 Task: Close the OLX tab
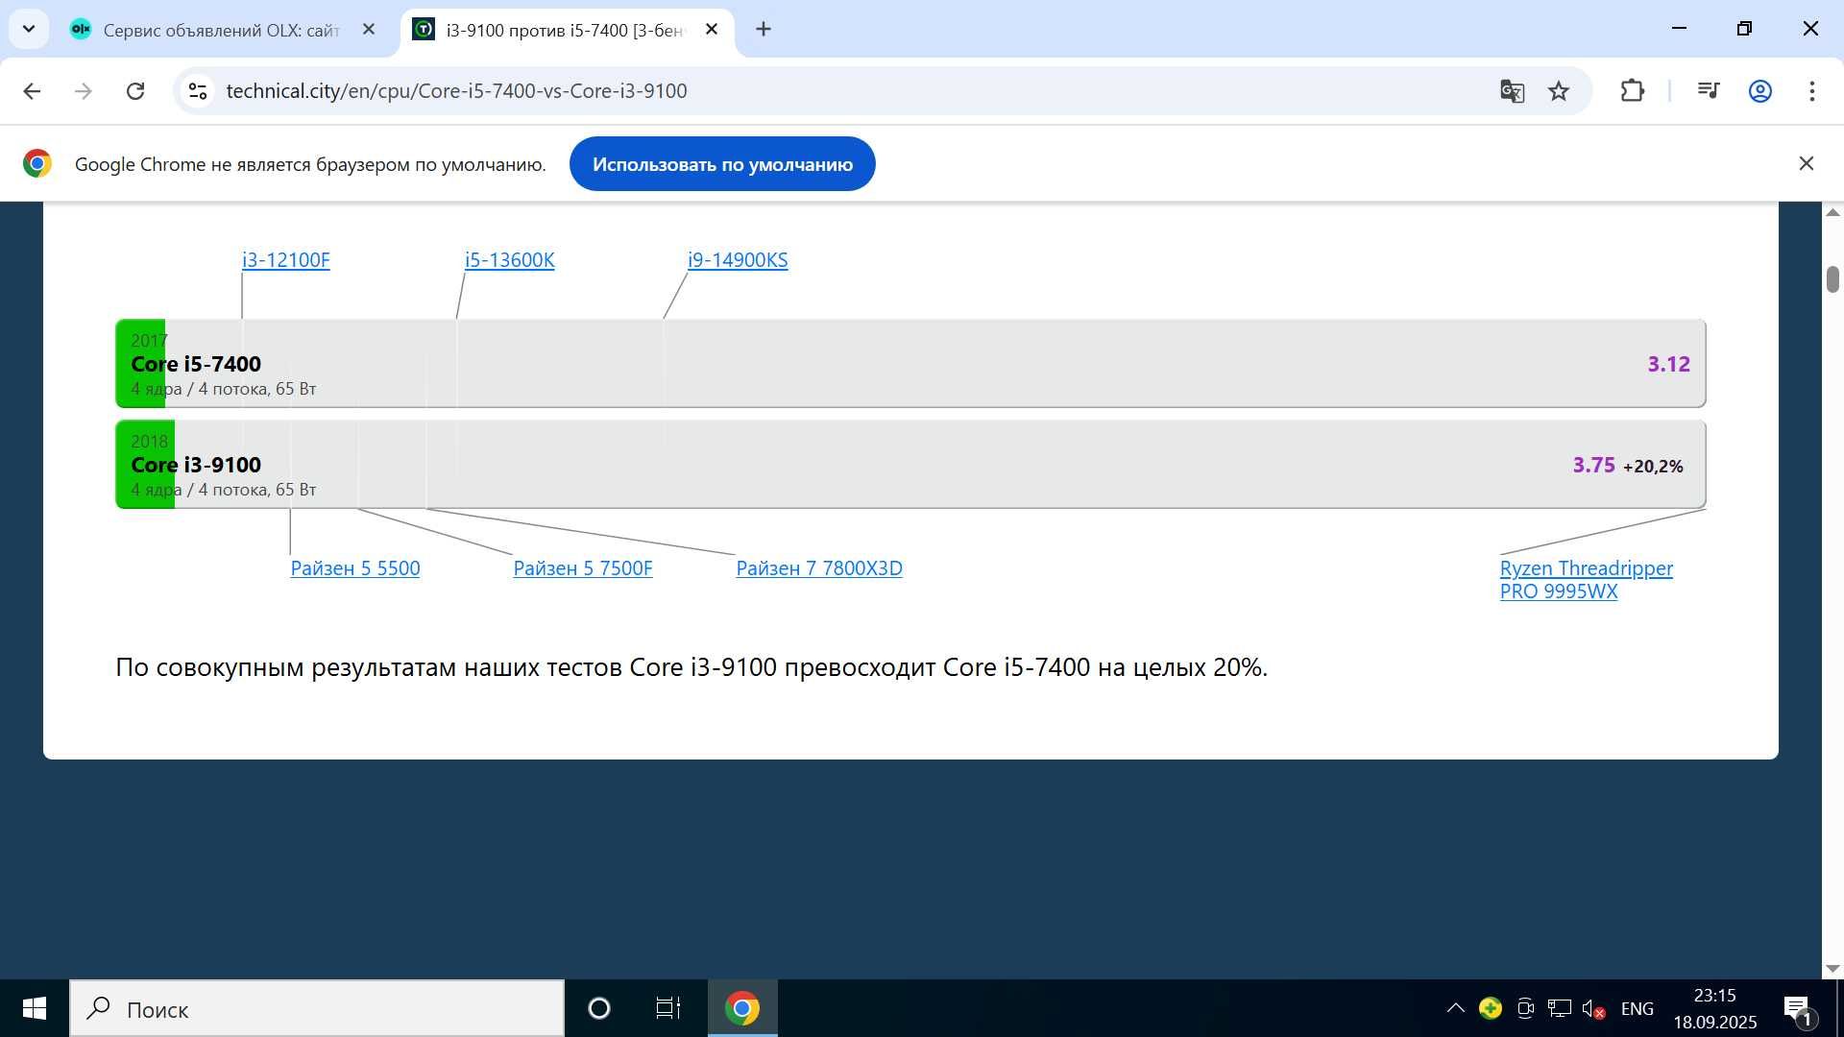(x=369, y=30)
